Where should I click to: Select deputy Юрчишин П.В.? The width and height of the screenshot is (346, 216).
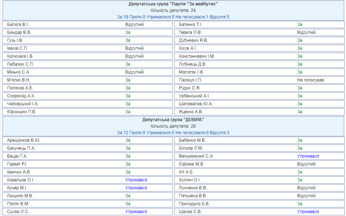coord(22,112)
